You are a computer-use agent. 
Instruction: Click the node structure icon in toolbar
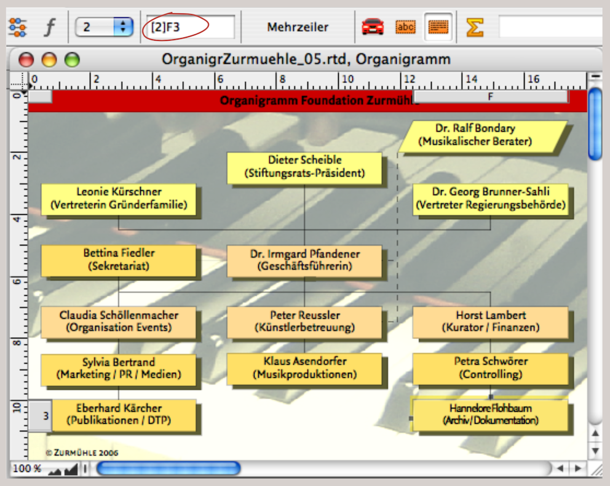click(x=17, y=27)
